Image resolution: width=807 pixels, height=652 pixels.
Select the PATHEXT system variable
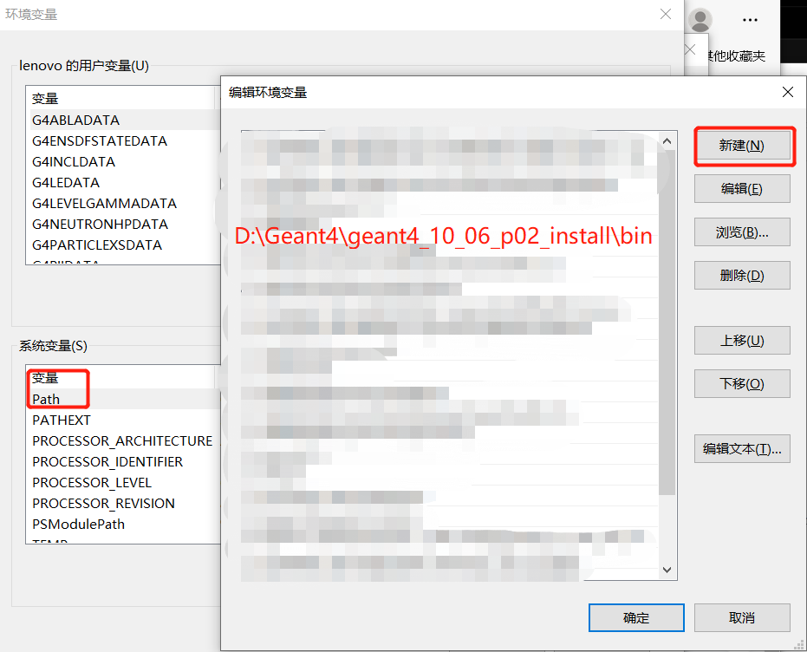[61, 420]
